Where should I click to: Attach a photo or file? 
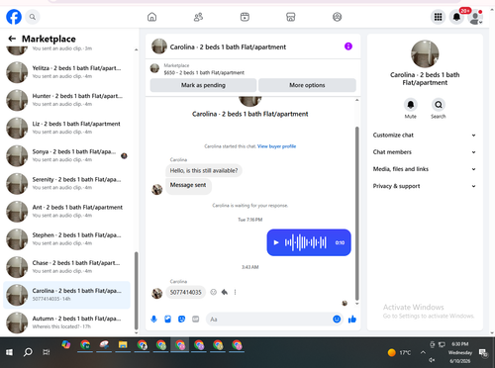pyautogui.click(x=167, y=319)
